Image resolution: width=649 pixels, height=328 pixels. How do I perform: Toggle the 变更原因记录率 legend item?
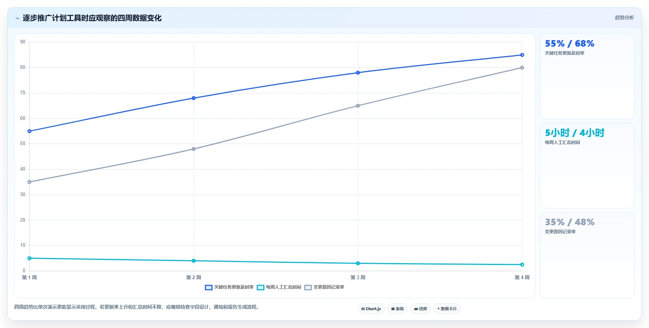324,287
